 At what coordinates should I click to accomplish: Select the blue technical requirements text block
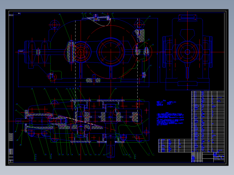pos(170,119)
